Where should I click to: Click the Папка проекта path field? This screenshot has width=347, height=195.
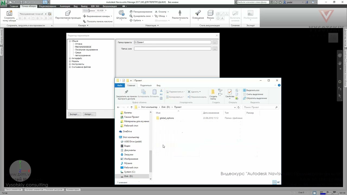[x=172, y=42]
